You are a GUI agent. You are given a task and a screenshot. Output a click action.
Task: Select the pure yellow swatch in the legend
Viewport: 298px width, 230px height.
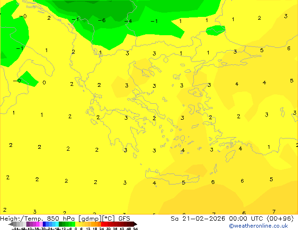click(77, 224)
